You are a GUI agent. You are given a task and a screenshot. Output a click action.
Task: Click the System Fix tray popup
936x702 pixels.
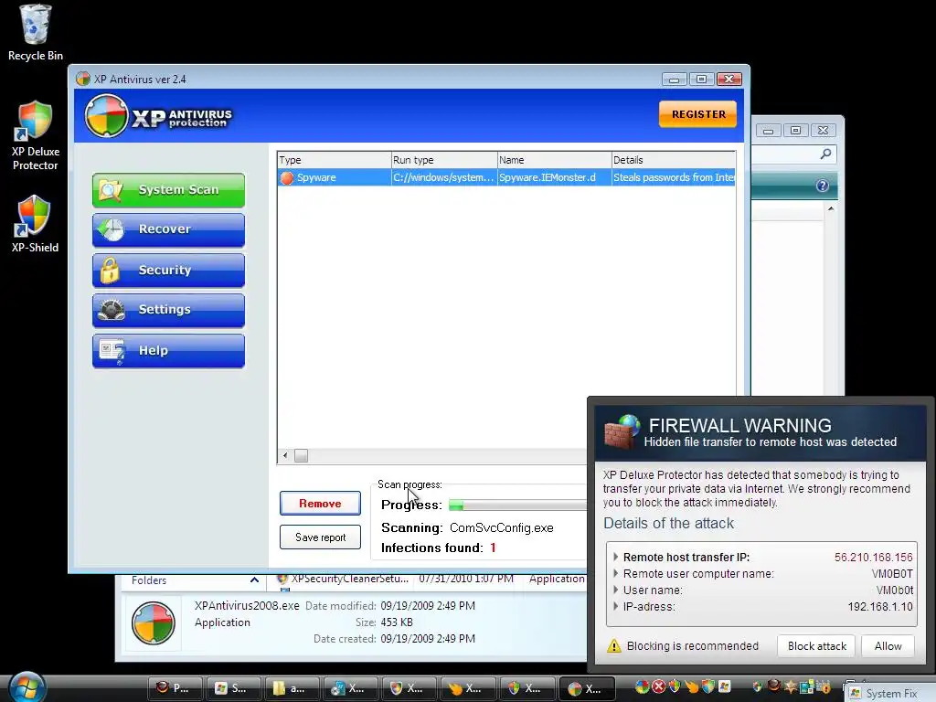pos(890,693)
